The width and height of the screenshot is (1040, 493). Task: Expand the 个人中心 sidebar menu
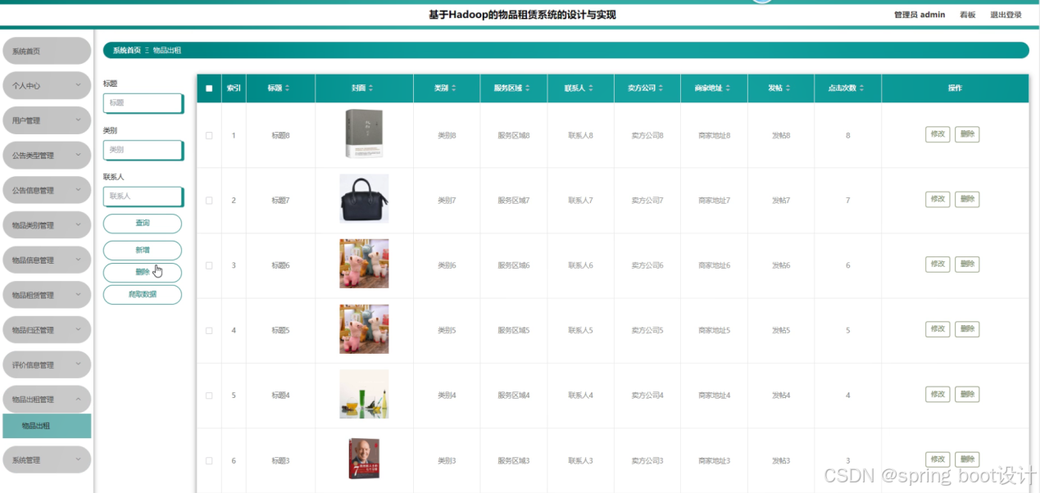46,86
